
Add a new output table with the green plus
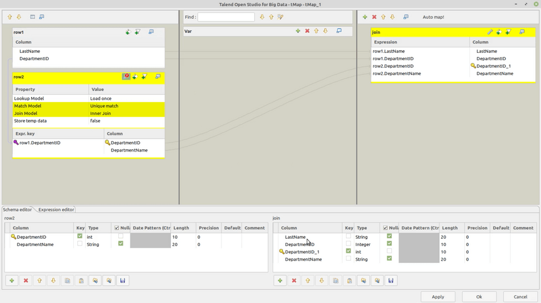(365, 17)
